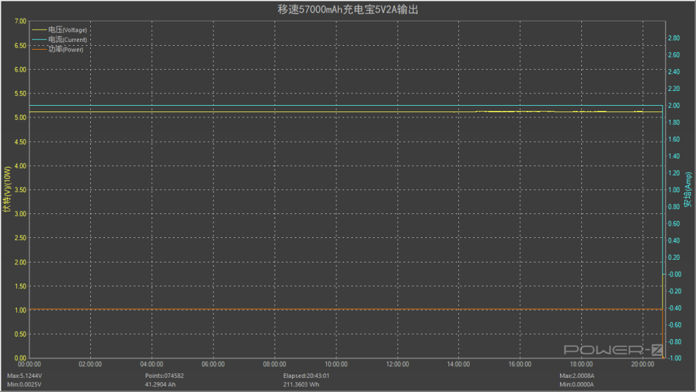Click the 2.20 amp axis value

pyautogui.click(x=674, y=89)
